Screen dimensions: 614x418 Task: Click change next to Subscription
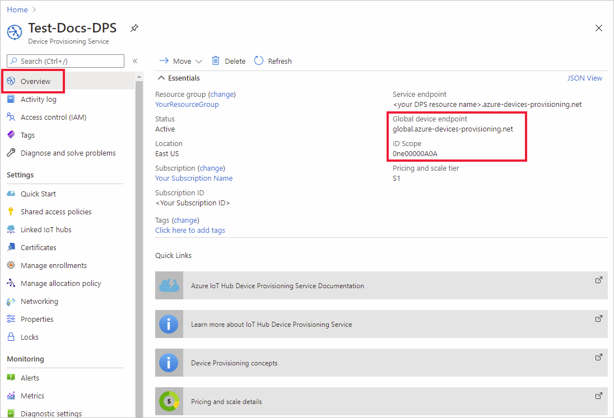click(x=211, y=168)
